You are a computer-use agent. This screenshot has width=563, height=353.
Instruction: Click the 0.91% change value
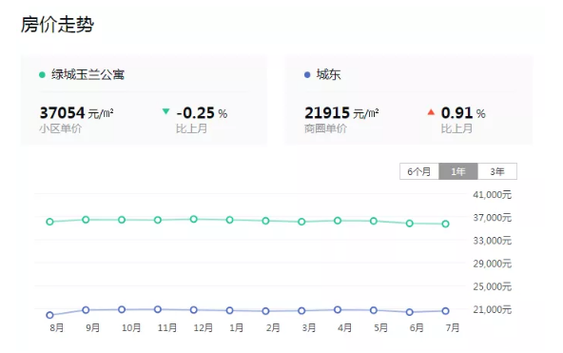pos(463,113)
